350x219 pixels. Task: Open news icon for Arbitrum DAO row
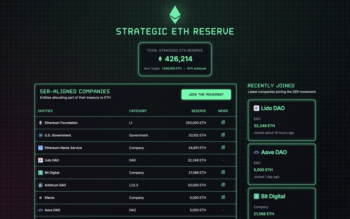click(x=223, y=184)
